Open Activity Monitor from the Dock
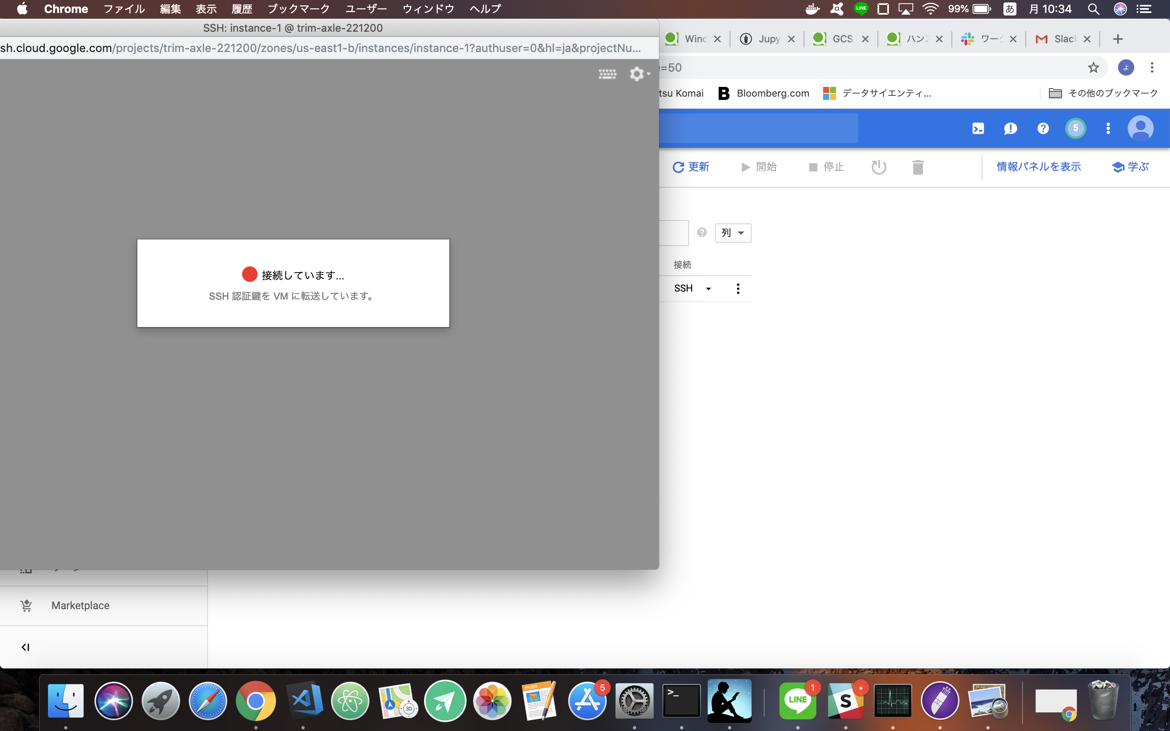1170x731 pixels. click(893, 701)
